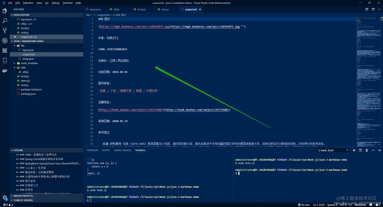
Task: Open the sixth activity bar panel icon
Action: pos(5,60)
